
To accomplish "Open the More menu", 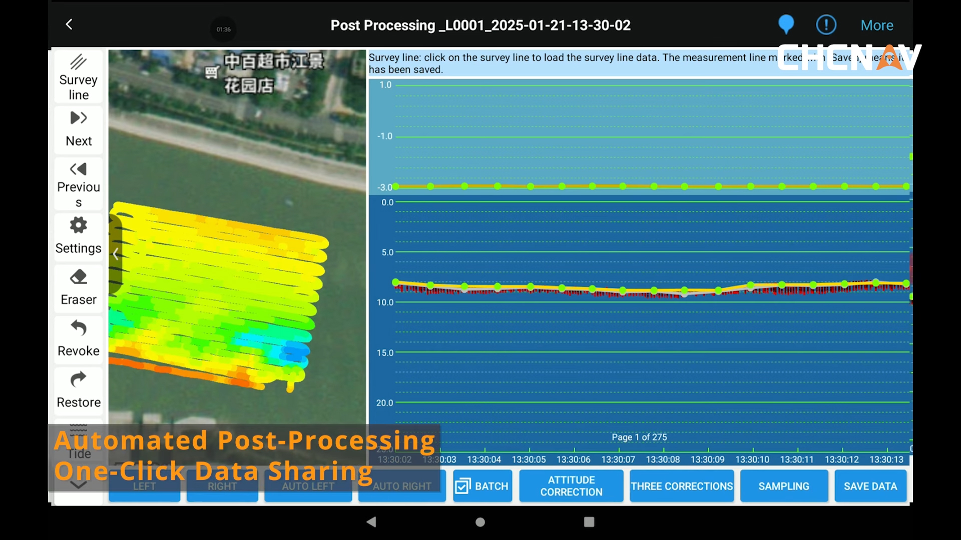I will point(876,25).
